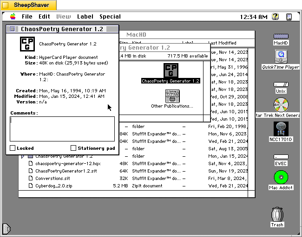
Task: Click the Converstions.sit file name
Action: [53, 179]
